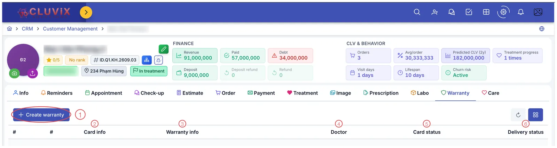Toggle grid view layout button
The height and width of the screenshot is (148, 557).
pyautogui.click(x=535, y=115)
